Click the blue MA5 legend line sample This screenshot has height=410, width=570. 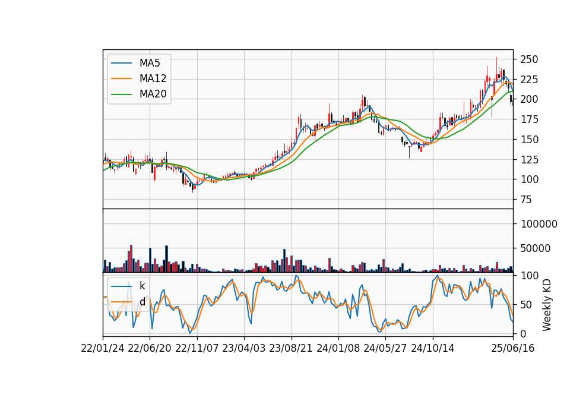[x=121, y=63]
